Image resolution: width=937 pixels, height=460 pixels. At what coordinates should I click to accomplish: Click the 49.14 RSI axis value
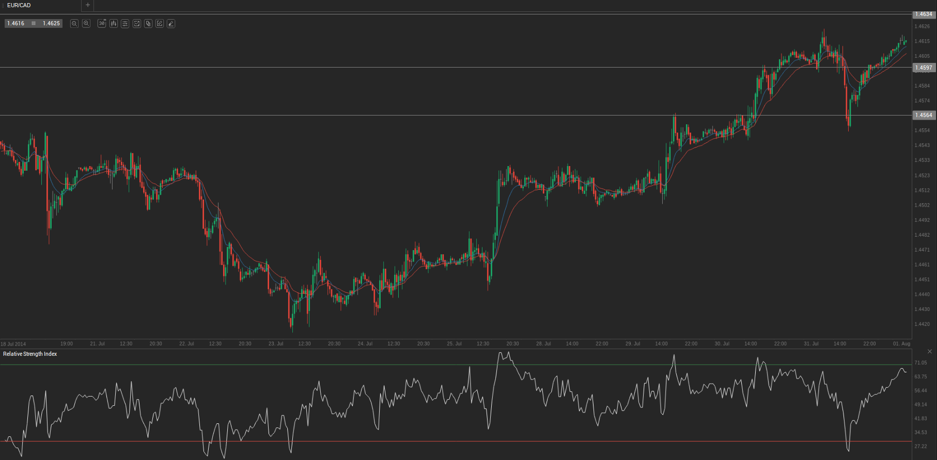pyautogui.click(x=920, y=405)
